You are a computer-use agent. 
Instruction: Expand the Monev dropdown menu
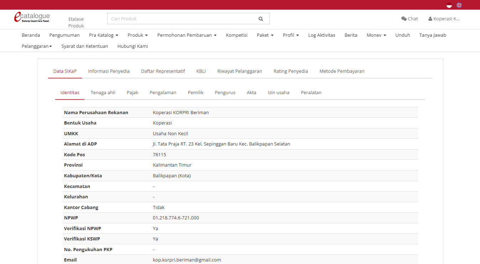tap(376, 35)
